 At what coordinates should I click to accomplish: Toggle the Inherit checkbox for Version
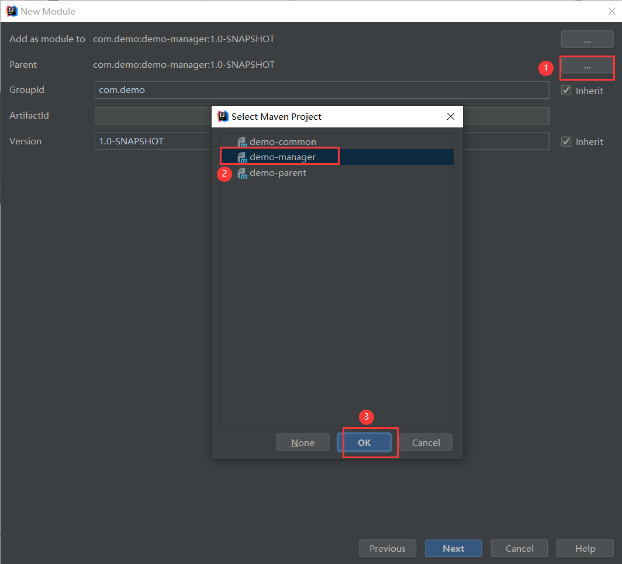[566, 141]
